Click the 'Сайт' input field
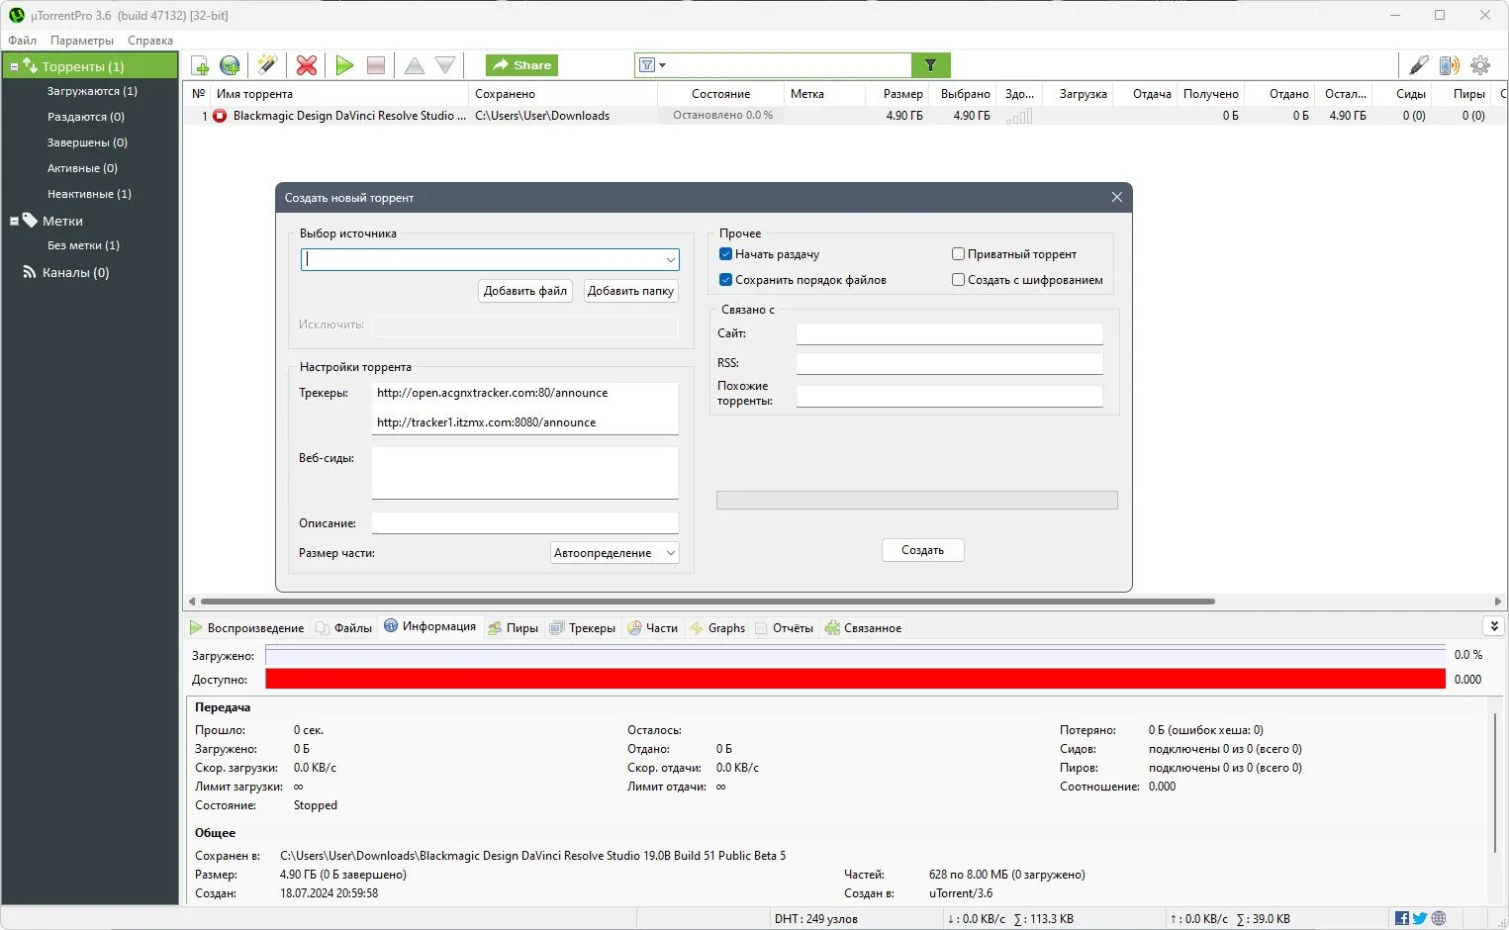This screenshot has width=1509, height=930. (949, 334)
